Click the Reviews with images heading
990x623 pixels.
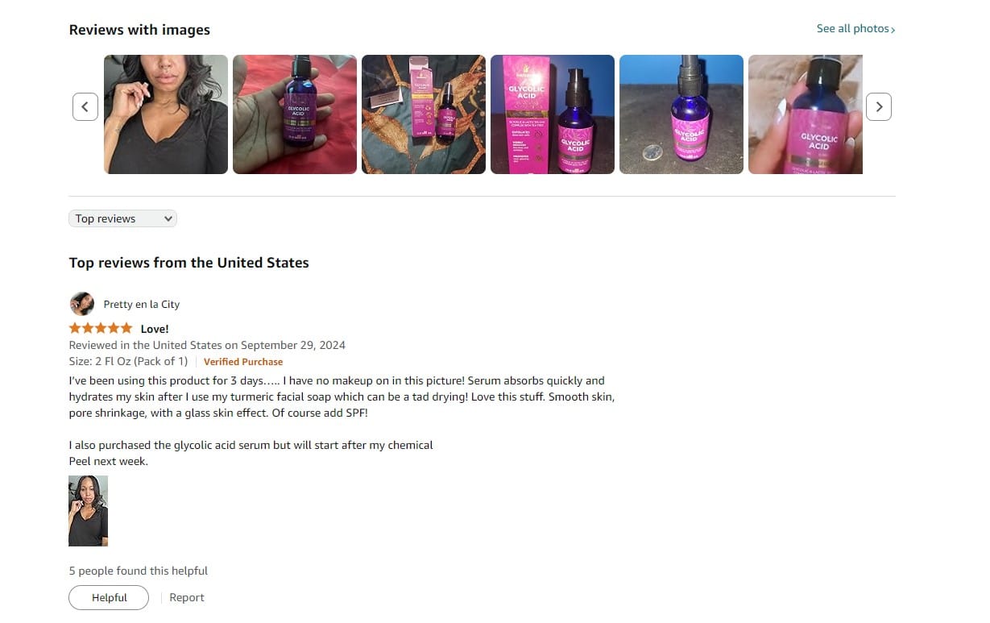click(139, 30)
